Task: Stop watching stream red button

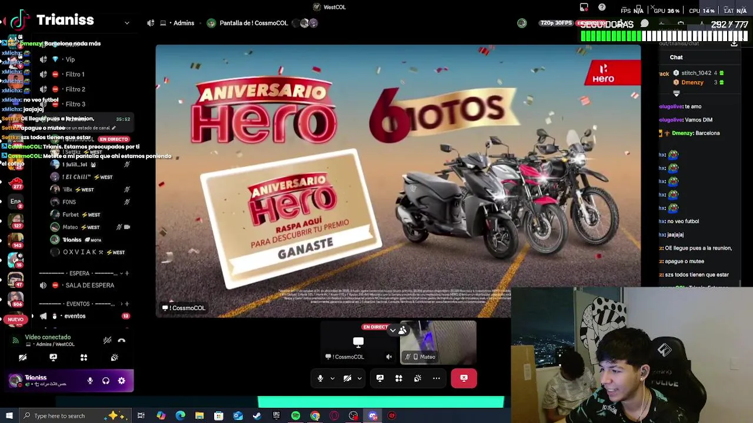Action: coord(464,378)
